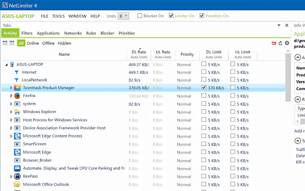Collapse the ASUS-LAPTOP tree node

[x=6, y=65]
